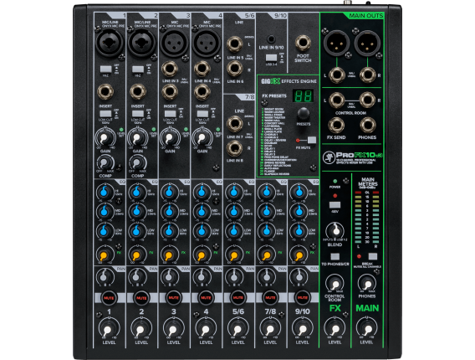The height and width of the screenshot is (360, 475).
Task: Adjust channel 1 LEVEL knob
Action: pyautogui.click(x=108, y=328)
